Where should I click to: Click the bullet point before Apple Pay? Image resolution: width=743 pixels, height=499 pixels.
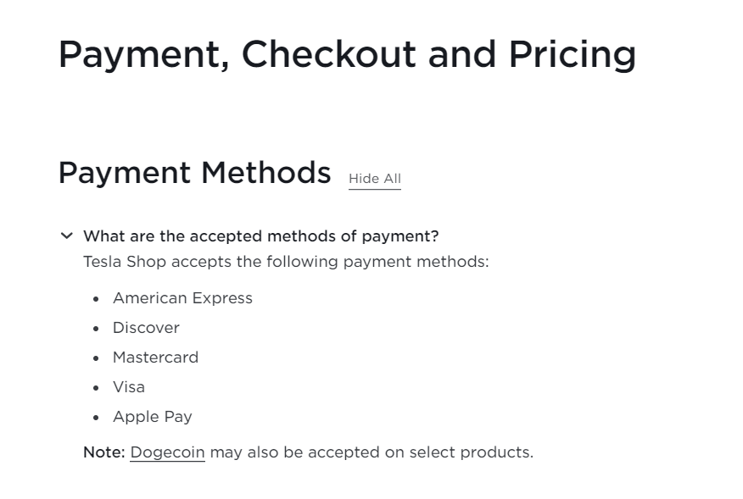point(96,418)
